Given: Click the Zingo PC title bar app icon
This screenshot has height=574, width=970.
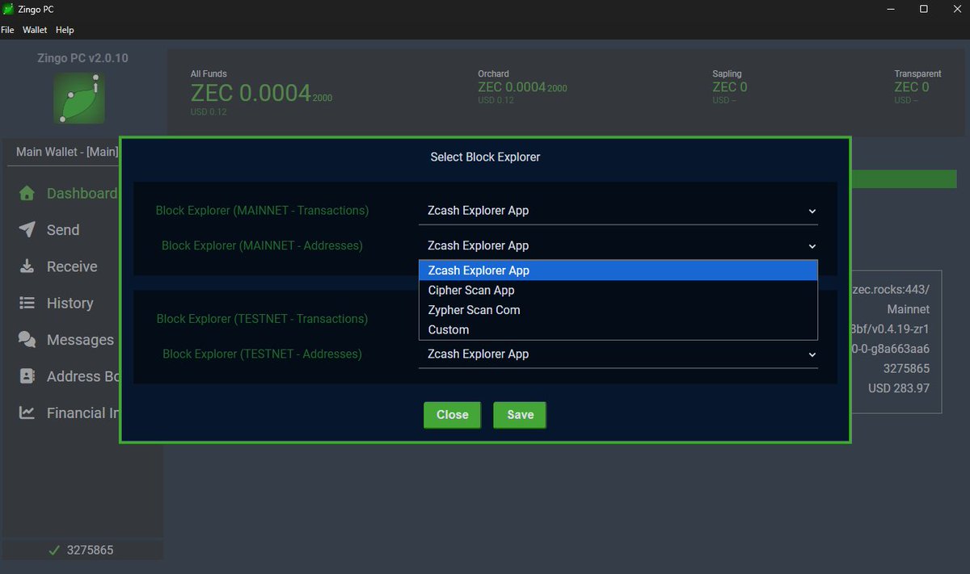Looking at the screenshot, I should point(8,9).
